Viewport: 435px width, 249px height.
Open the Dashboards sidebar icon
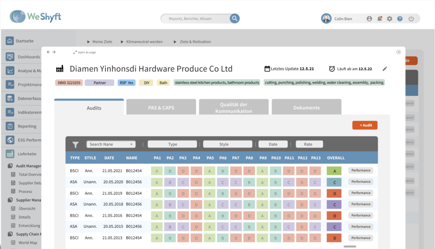tap(10, 57)
